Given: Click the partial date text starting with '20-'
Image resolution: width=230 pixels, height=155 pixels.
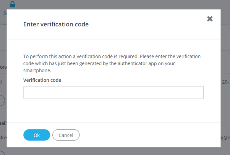Looking at the screenshot, I should point(226,82).
